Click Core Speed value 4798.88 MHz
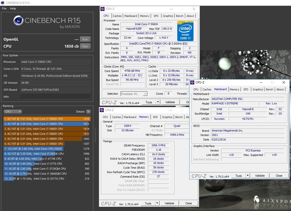291x211 pixels. point(132,71)
